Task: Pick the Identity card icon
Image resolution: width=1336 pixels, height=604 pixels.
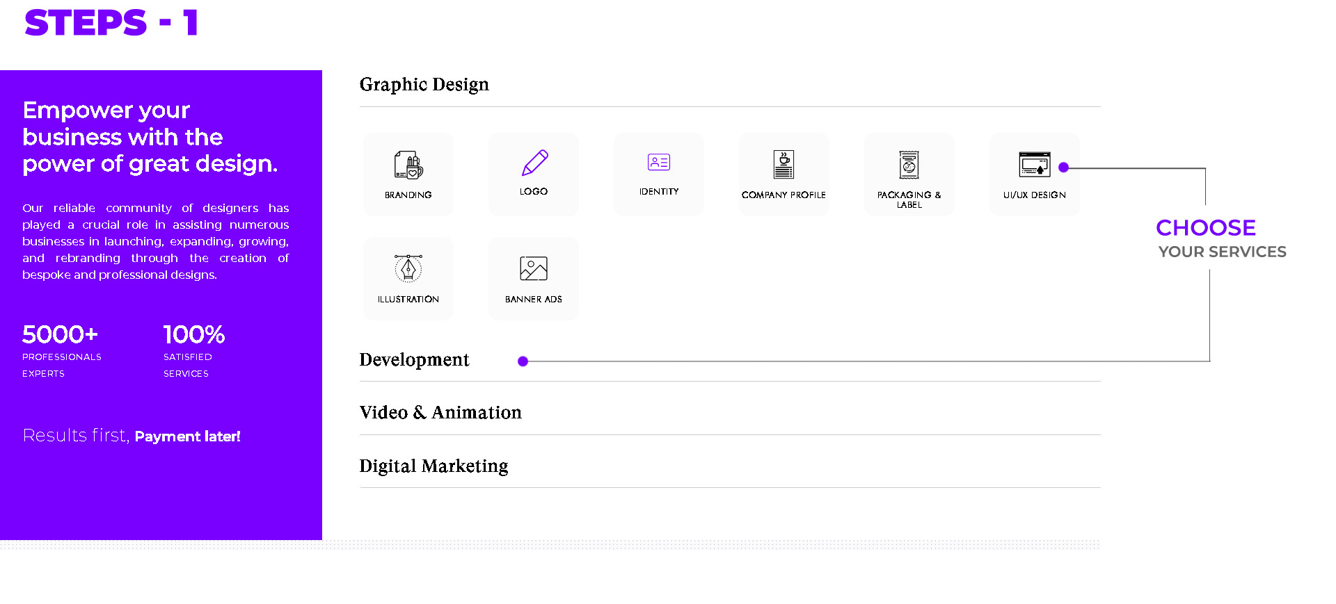Action: pos(658,163)
